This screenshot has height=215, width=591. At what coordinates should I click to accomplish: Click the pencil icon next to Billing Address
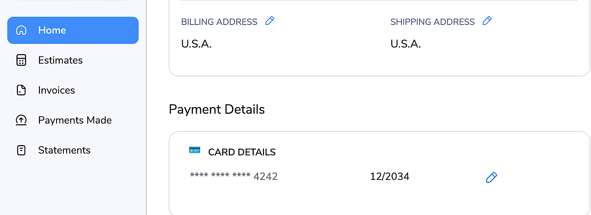269,21
